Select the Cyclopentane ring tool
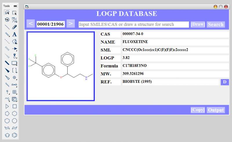This screenshot has height=142, width=232. point(7,113)
